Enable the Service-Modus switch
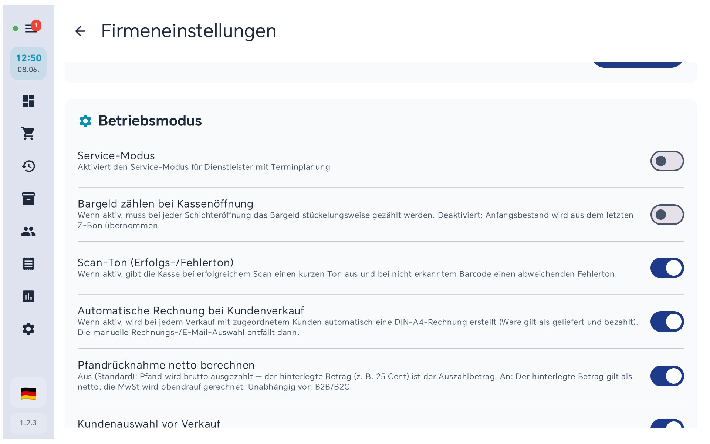Screen dimensions: 710x444 click(x=667, y=161)
